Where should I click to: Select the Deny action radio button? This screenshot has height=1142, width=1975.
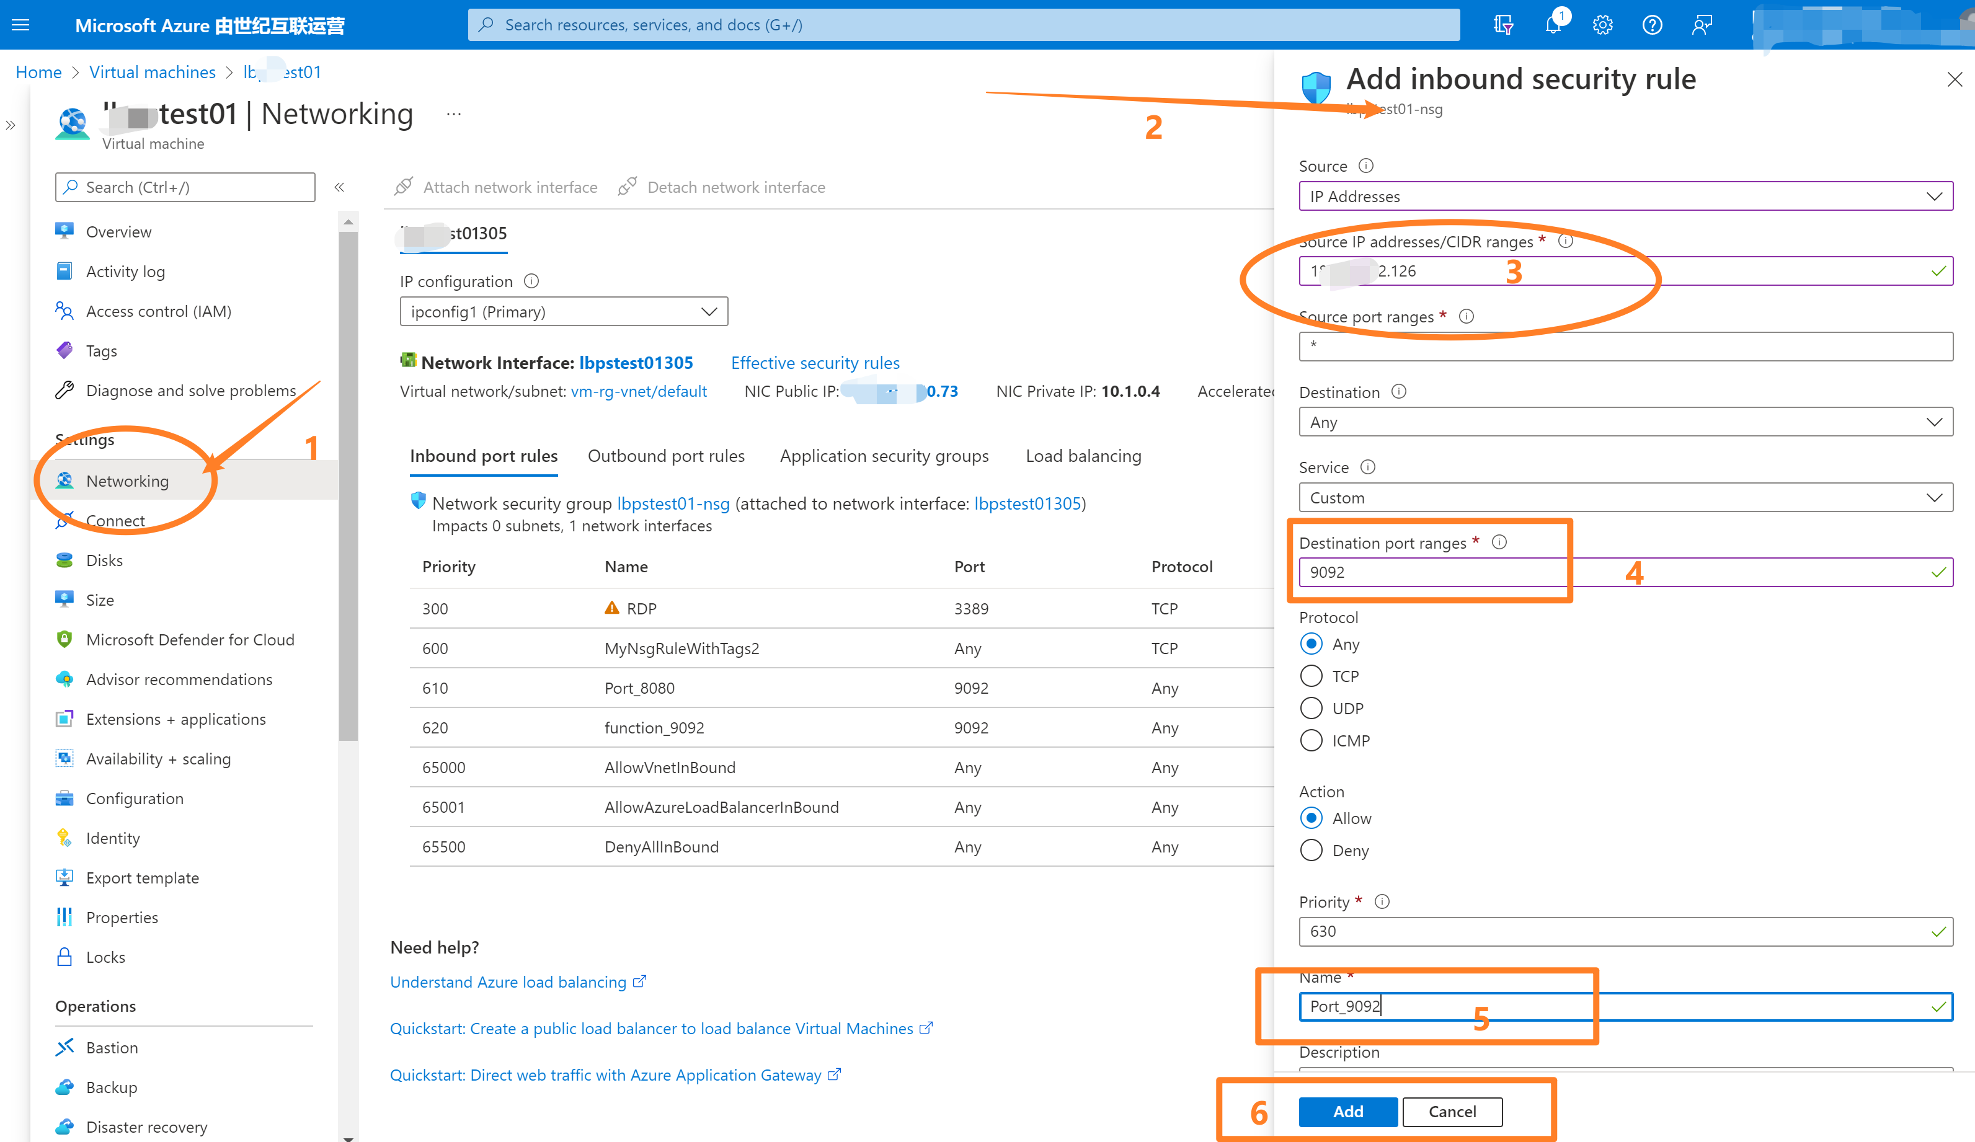pos(1311,851)
